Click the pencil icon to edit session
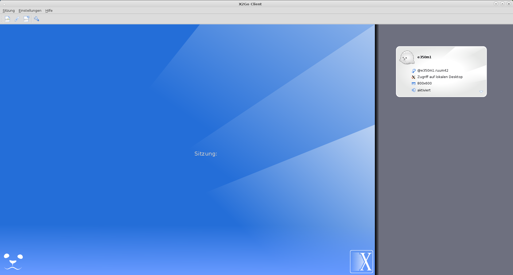 17,19
